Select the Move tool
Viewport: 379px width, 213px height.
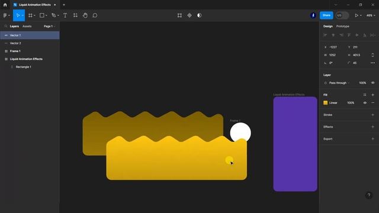click(18, 15)
